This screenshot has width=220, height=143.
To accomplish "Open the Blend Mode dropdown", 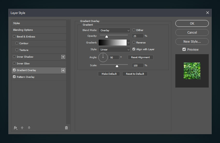I will tap(114, 31).
